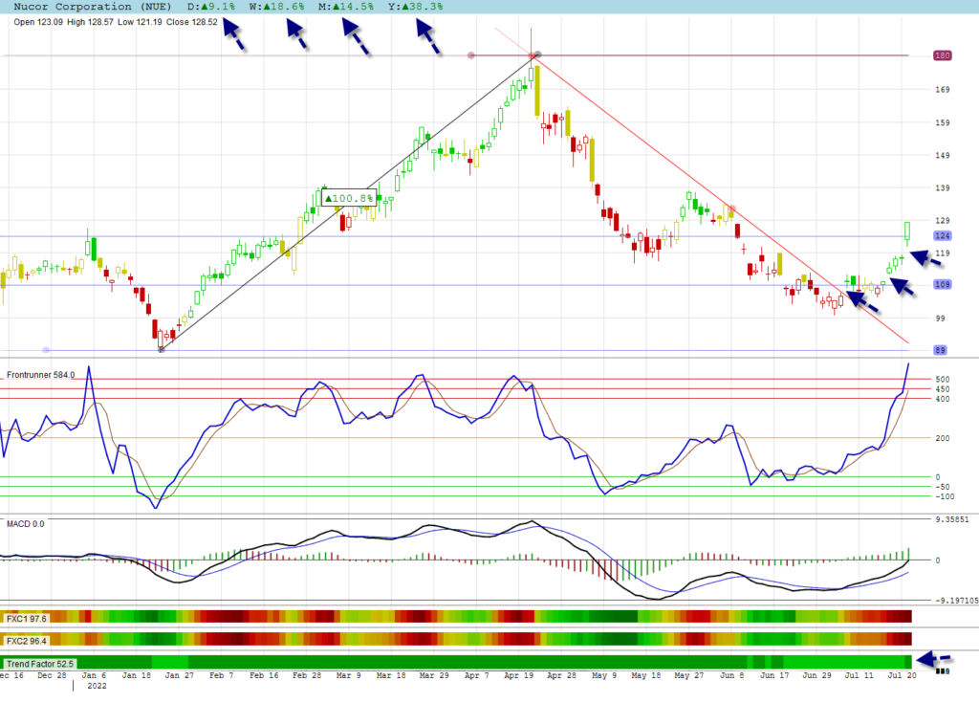Viewport: 979px width, 703px height.
Task: Click the Feb 16 date label
Action: click(264, 675)
